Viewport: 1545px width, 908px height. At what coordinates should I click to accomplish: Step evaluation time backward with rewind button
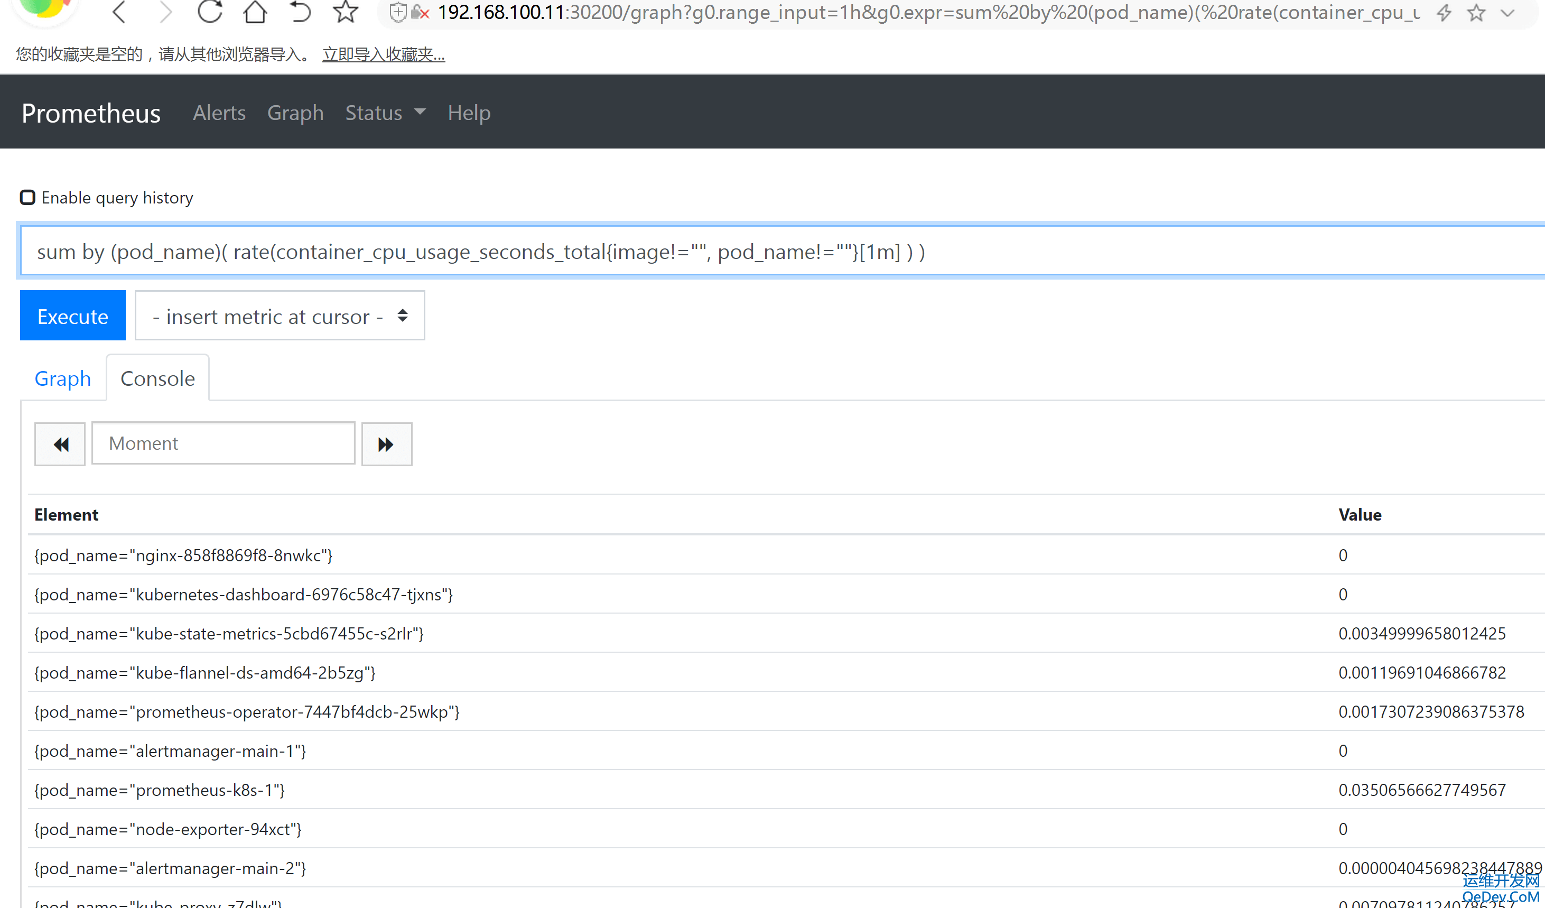click(x=60, y=444)
